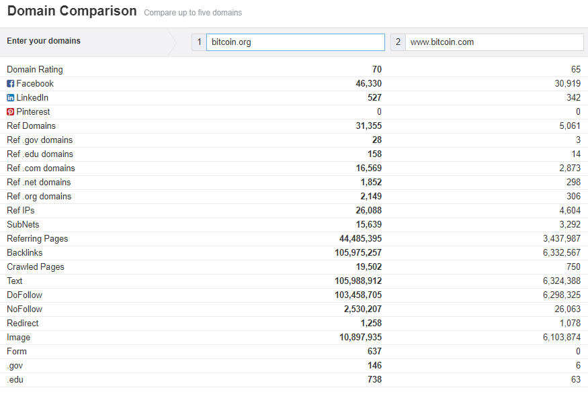
Task: Select the Redirect row label
Action: [x=22, y=324]
